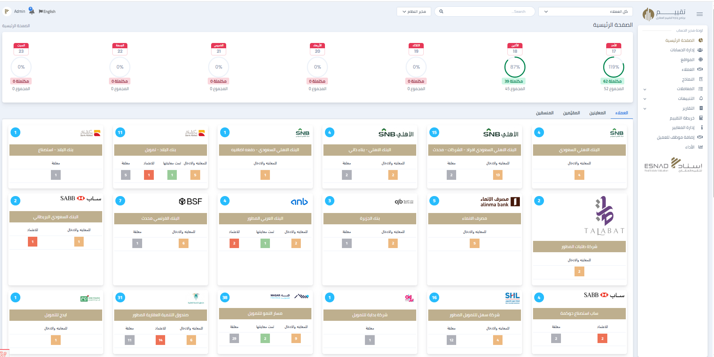Viewport: 714px width, 357px height.
Task: Click the ساب استصناع حوكمة card title bar
Action: click(579, 313)
